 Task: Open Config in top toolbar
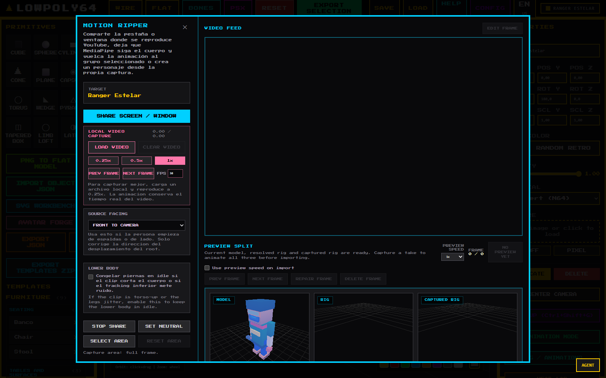click(490, 8)
